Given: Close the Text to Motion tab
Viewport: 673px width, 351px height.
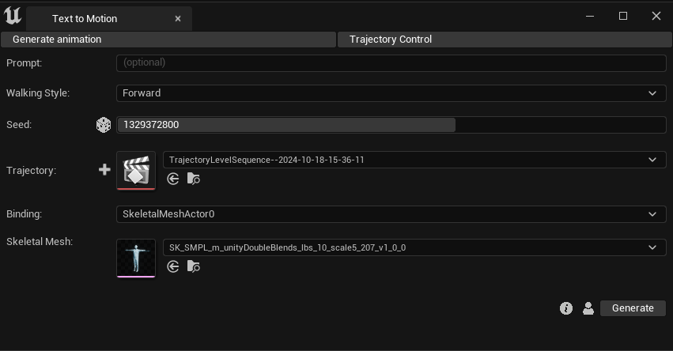Looking at the screenshot, I should (x=178, y=18).
